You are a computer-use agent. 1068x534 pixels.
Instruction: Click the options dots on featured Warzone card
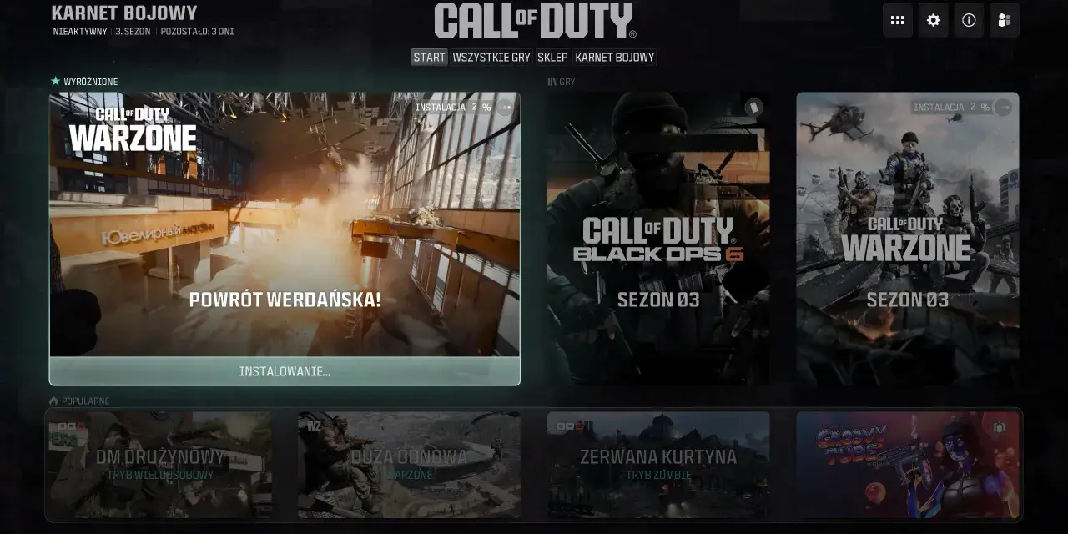coord(505,107)
